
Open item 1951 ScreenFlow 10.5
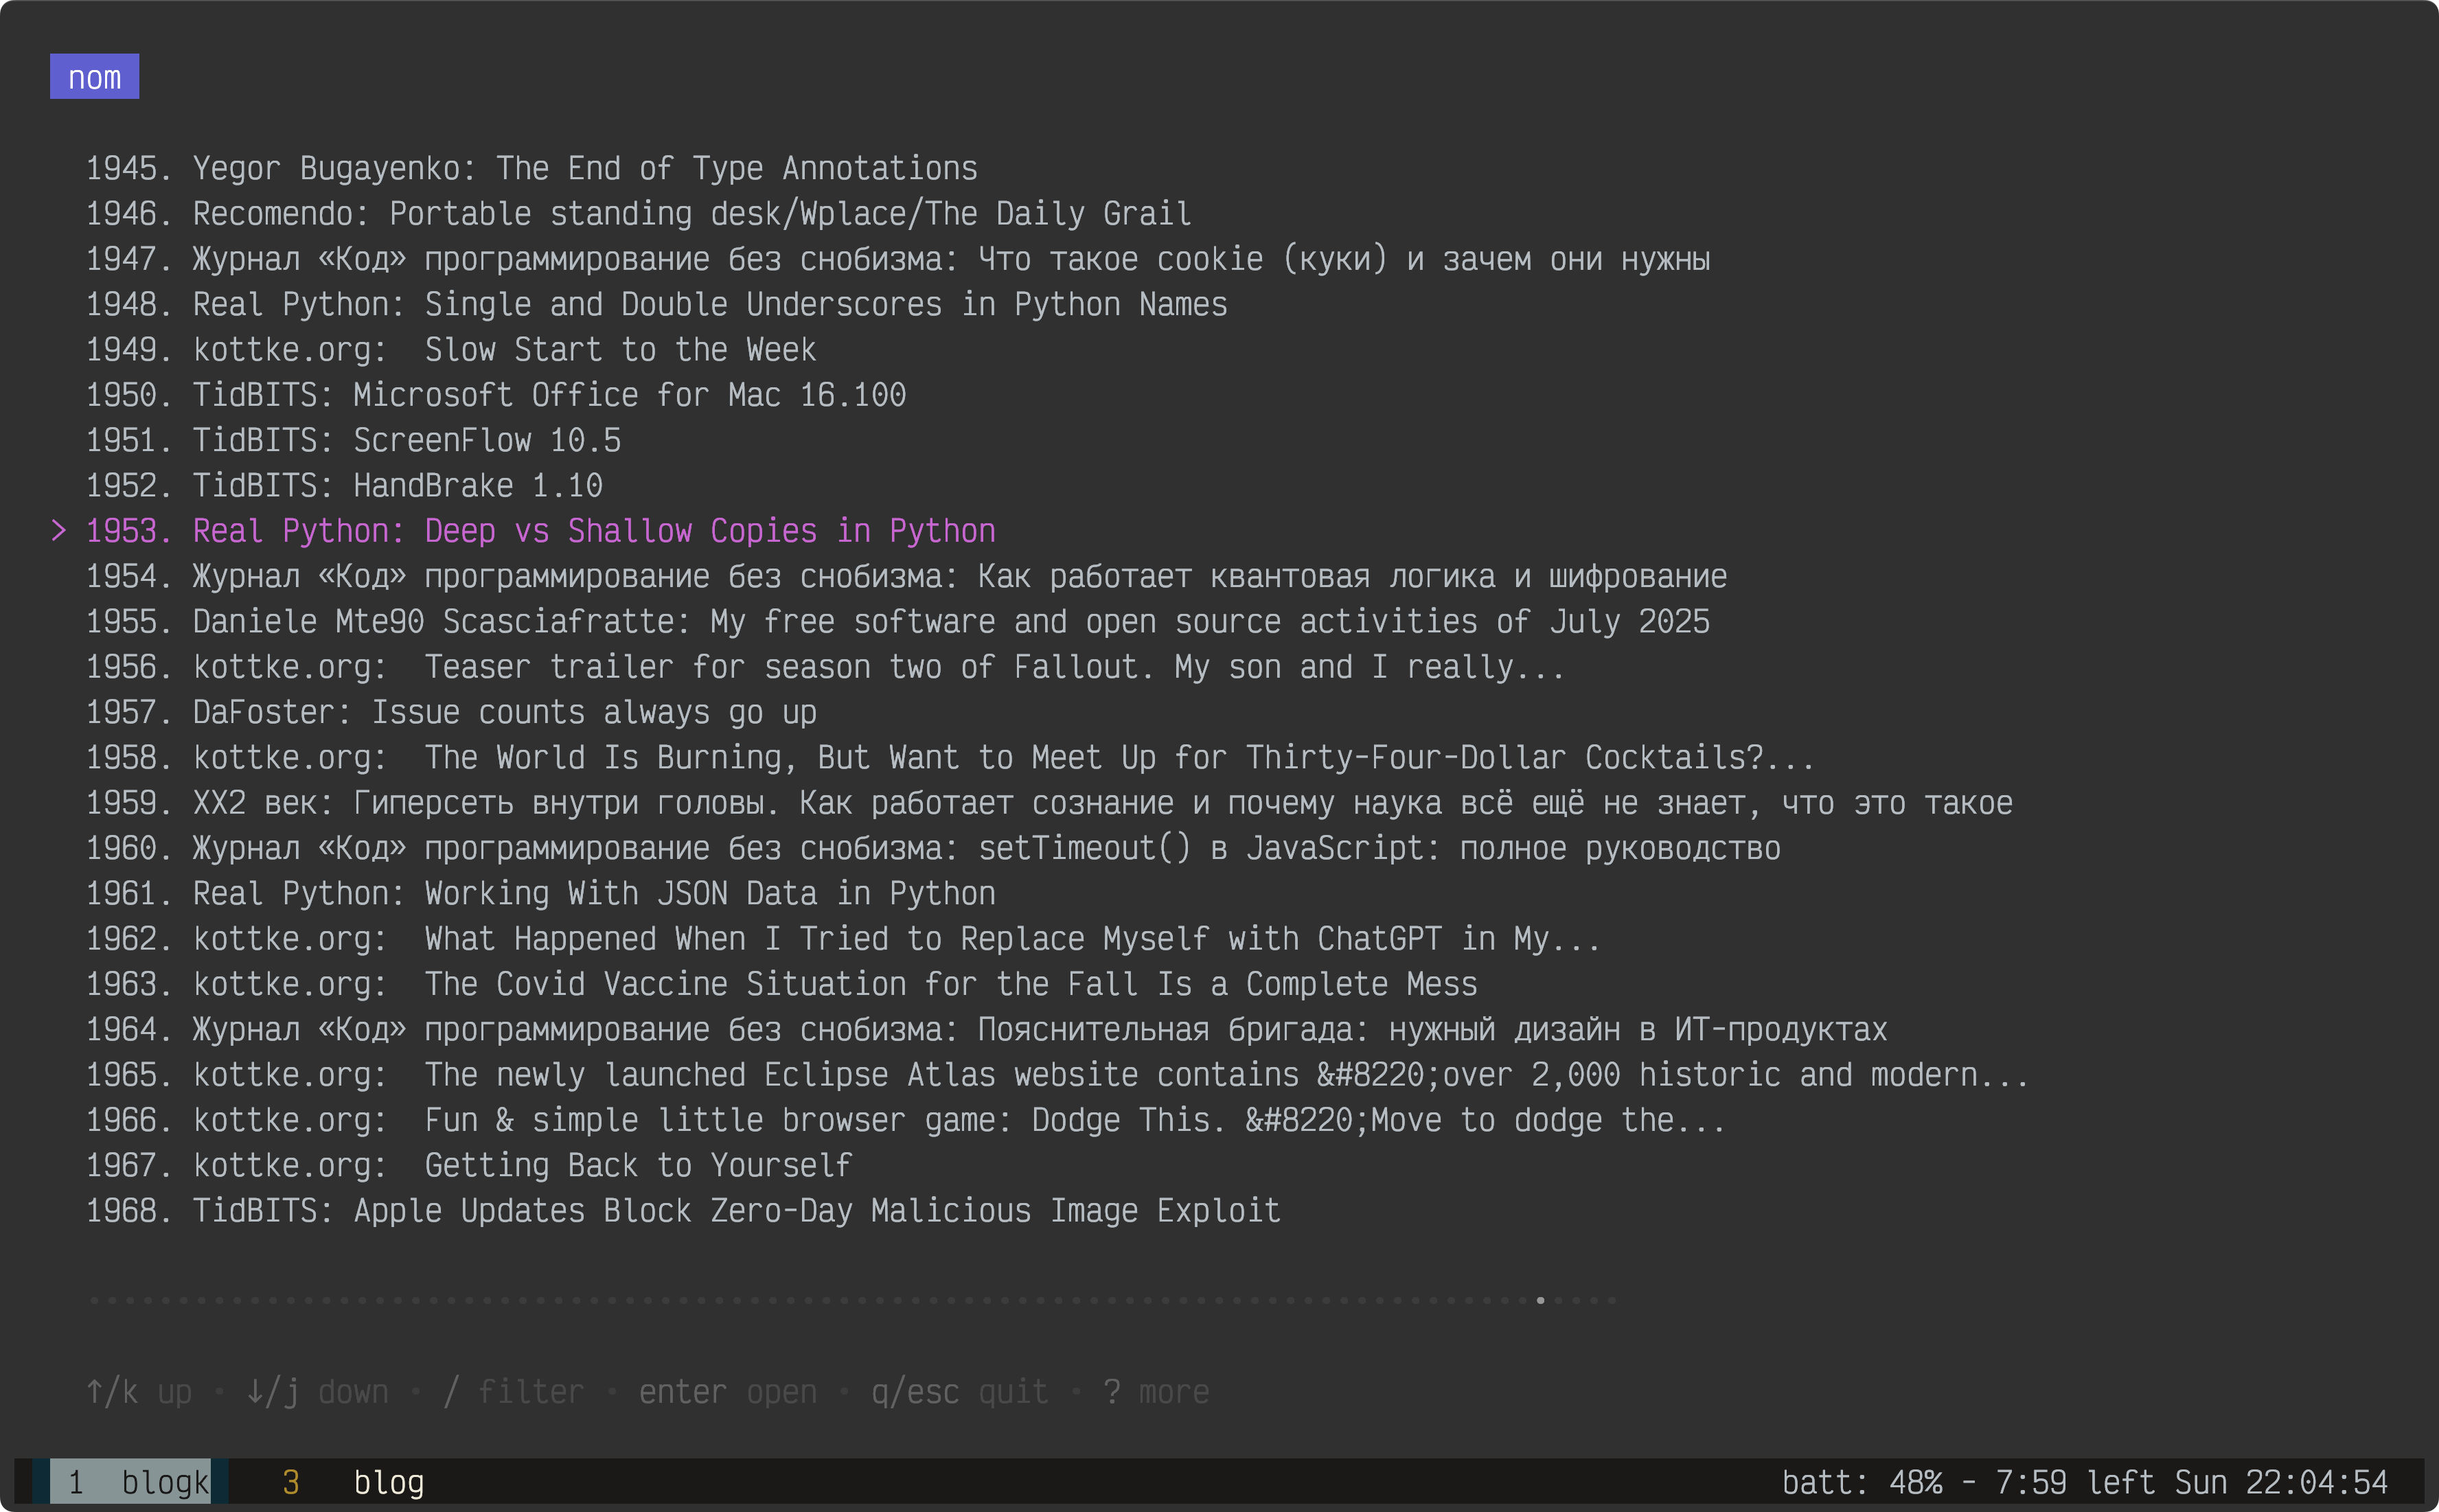click(x=353, y=440)
